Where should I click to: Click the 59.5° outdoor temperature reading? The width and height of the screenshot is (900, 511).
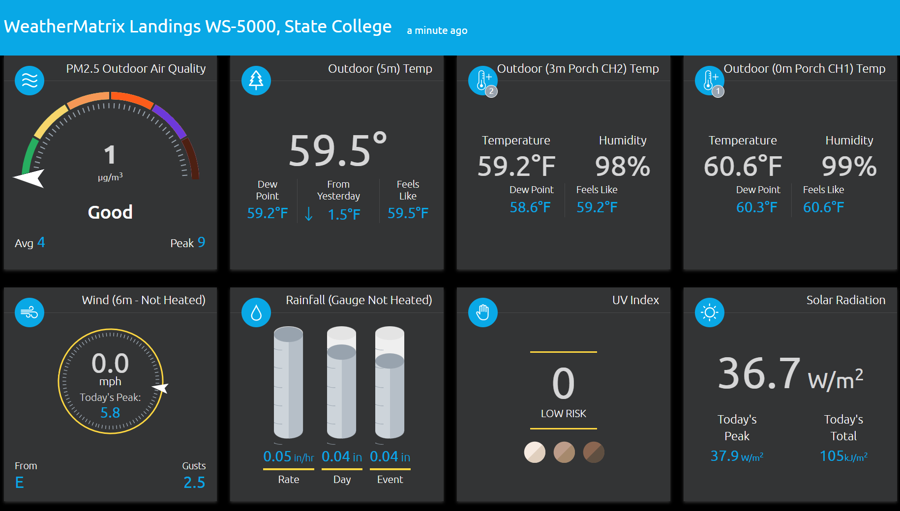338,149
